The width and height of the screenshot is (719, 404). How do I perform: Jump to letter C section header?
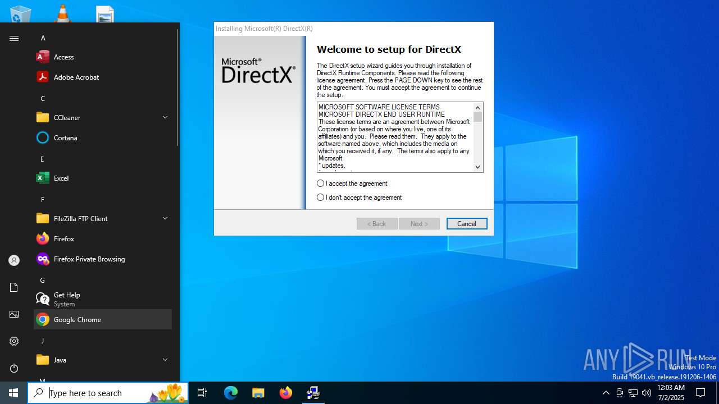pos(43,98)
